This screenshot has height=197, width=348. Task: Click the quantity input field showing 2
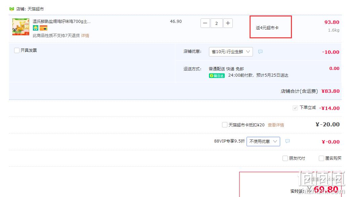(x=216, y=23)
